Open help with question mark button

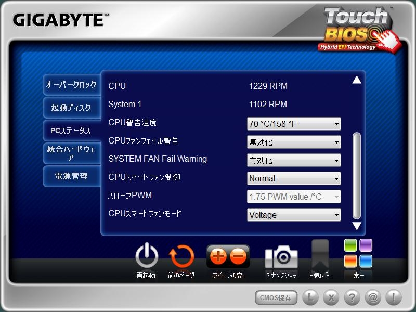click(352, 297)
